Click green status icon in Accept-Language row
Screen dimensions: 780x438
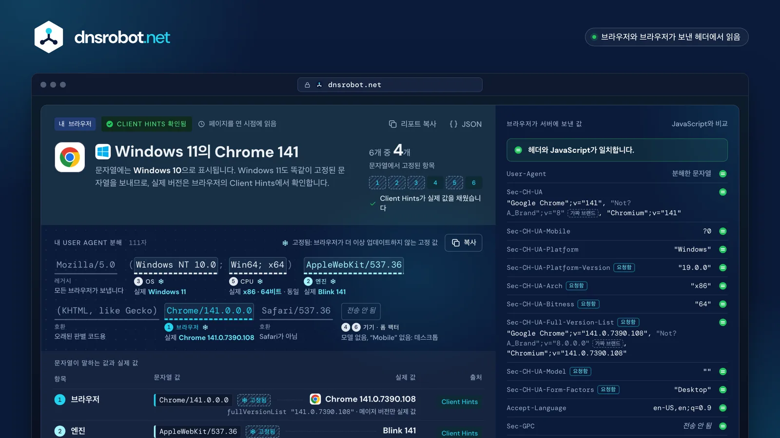[723, 408]
